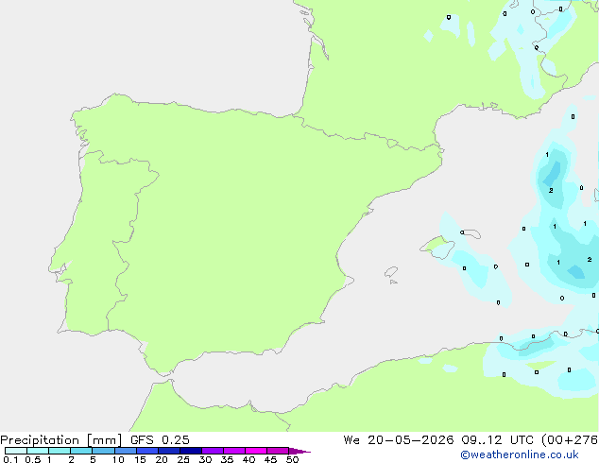Select the 5–10 mm legend swatch
Image resolution: width=599 pixels, height=463 pixels.
pos(103,451)
